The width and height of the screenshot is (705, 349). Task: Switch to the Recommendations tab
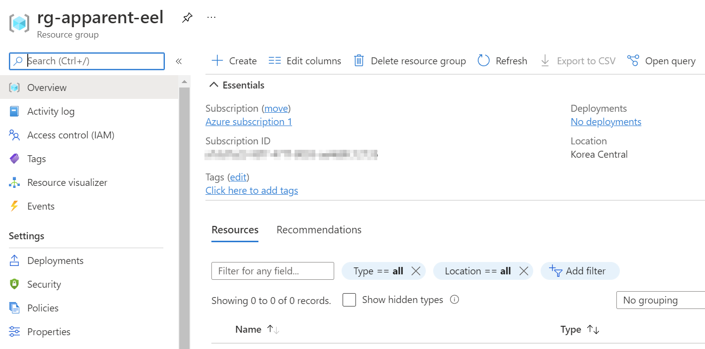319,230
